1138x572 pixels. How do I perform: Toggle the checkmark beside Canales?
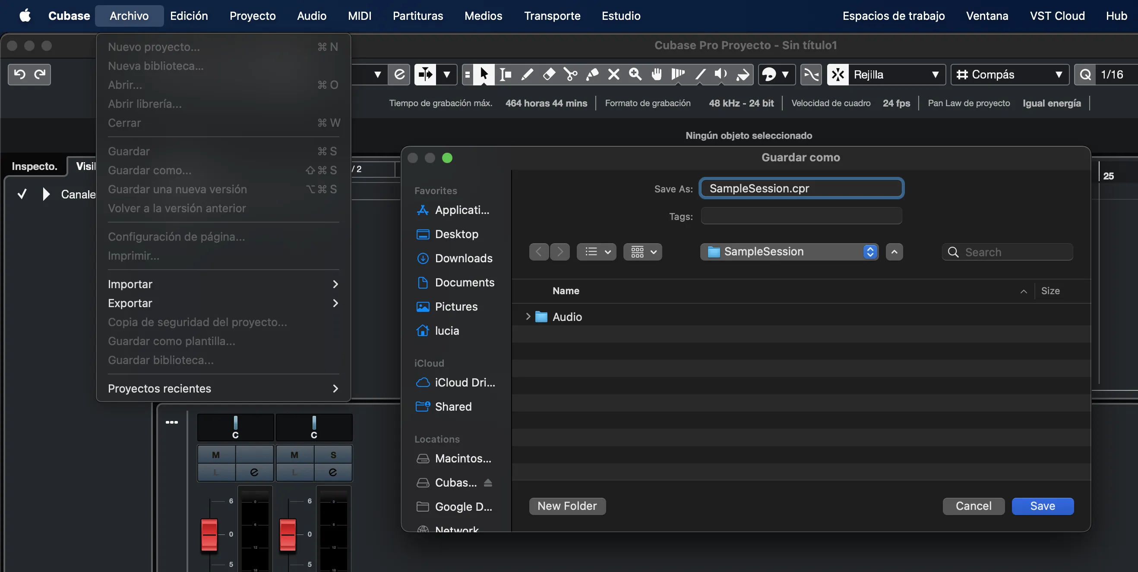click(22, 194)
